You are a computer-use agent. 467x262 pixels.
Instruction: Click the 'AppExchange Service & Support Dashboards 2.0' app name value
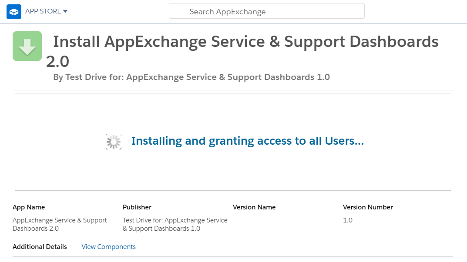tap(60, 225)
